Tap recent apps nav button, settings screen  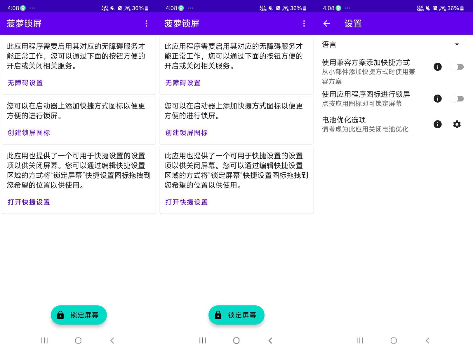(x=360, y=340)
